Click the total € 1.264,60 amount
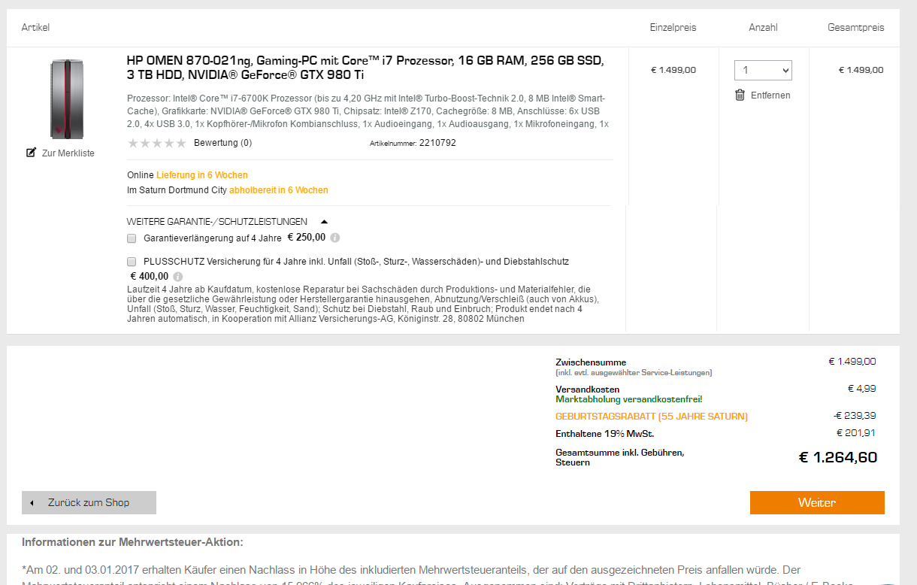Screen dimensions: 917x585 click(x=838, y=456)
